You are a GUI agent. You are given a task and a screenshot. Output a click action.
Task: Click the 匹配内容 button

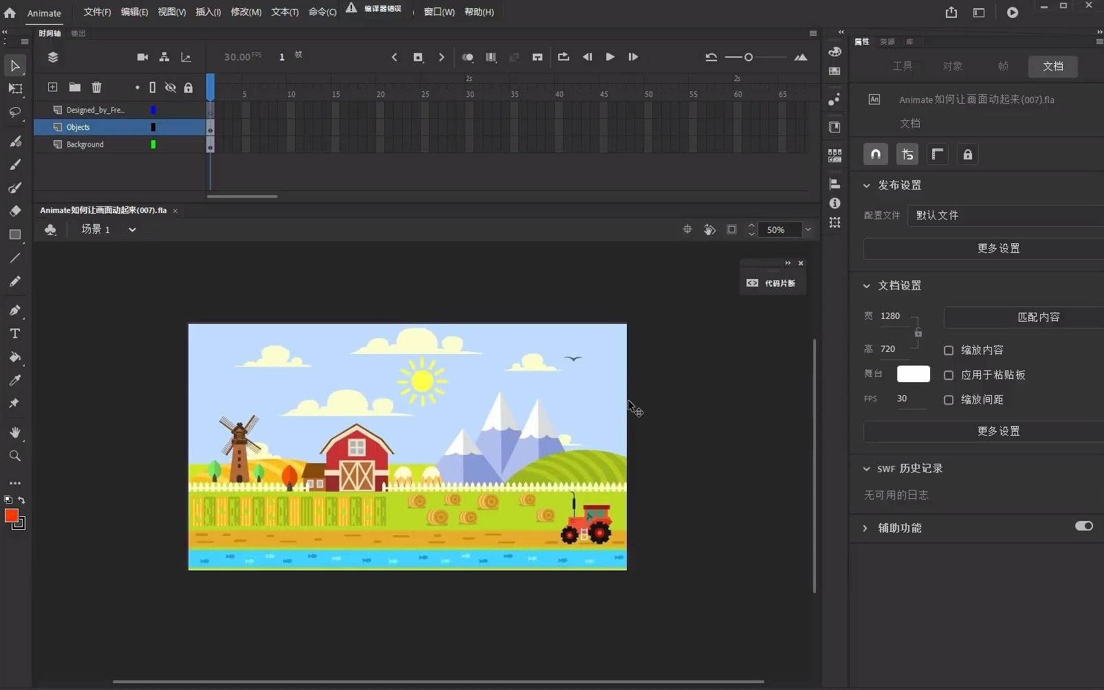1038,318
